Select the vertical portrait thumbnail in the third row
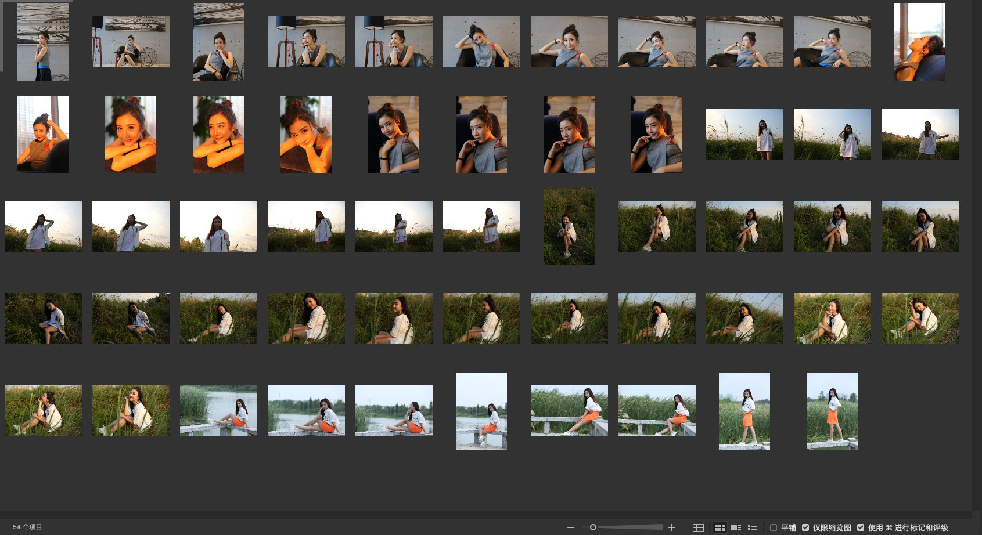Viewport: 982px width, 535px height. point(569,226)
